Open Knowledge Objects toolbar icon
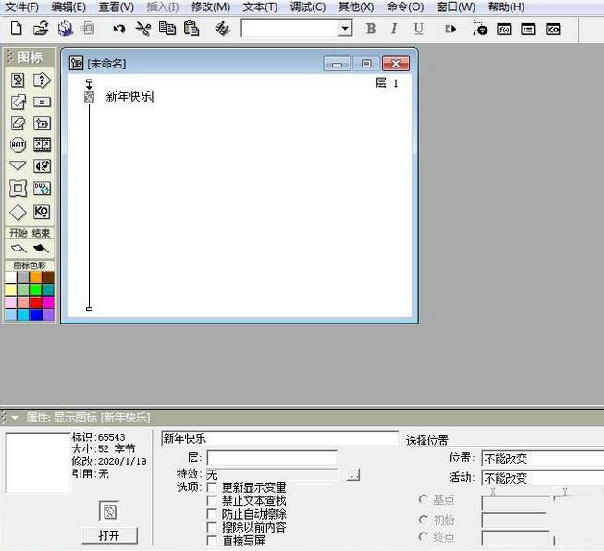The height and width of the screenshot is (551, 604). point(553,30)
